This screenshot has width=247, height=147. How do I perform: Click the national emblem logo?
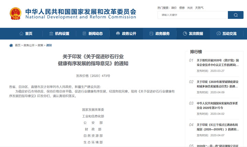point(15,13)
